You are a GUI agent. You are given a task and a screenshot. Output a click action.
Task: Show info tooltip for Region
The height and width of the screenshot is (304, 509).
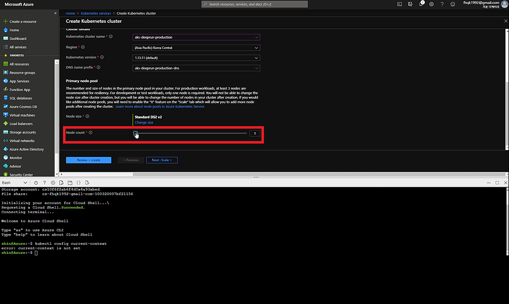[x=83, y=47]
